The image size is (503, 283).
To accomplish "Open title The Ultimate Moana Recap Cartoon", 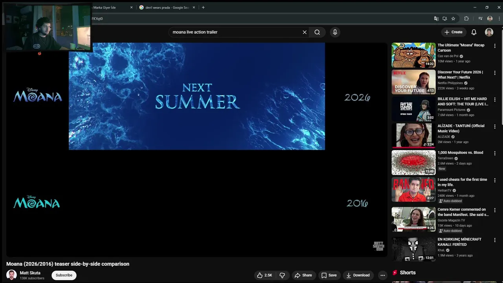I will 461,48.
